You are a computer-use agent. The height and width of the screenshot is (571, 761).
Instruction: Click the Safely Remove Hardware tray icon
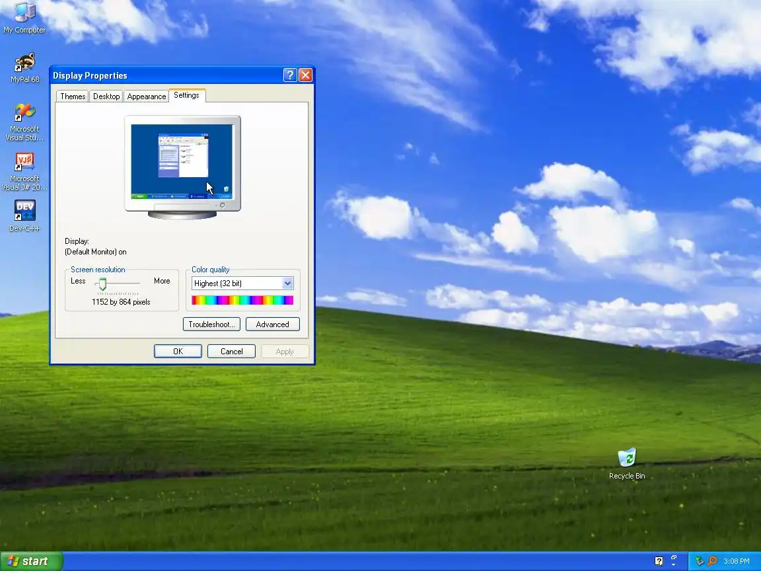pos(700,561)
